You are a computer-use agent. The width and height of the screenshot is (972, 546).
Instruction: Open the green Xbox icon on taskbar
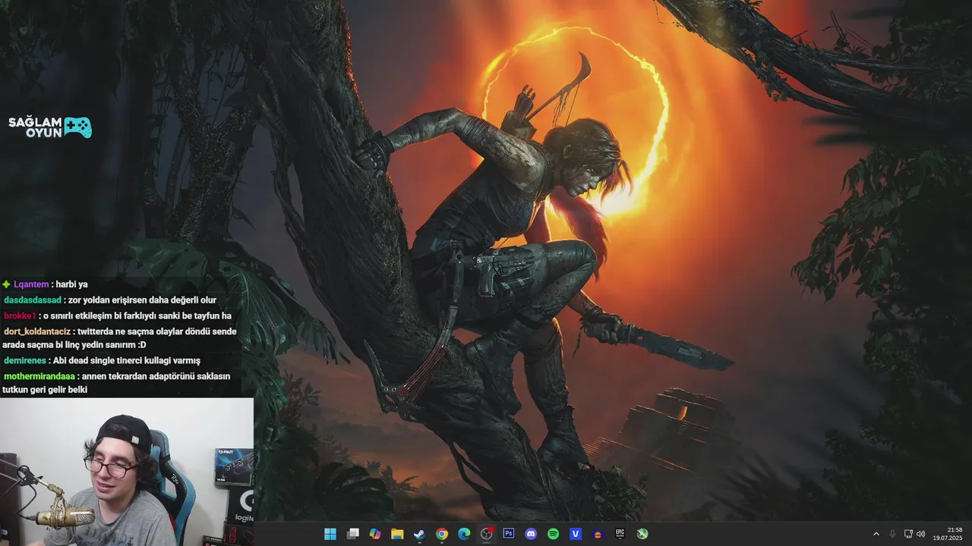point(642,534)
